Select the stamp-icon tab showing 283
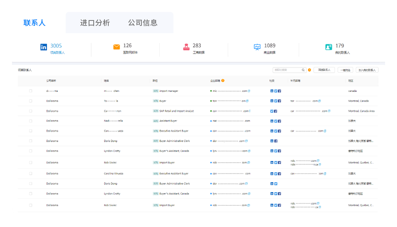Viewport: 397px width, 227px height. 194,48
